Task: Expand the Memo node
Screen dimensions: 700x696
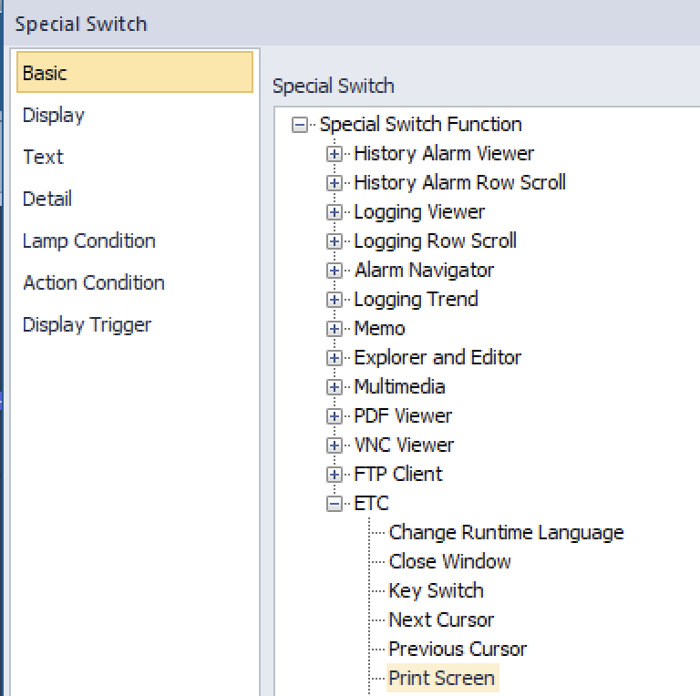Action: tap(334, 329)
